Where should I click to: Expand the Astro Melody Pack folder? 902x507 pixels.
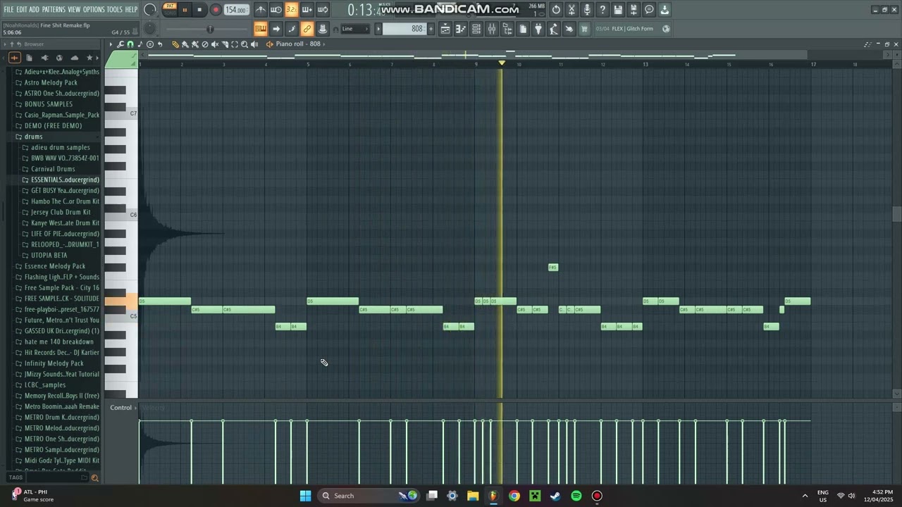[x=51, y=82]
